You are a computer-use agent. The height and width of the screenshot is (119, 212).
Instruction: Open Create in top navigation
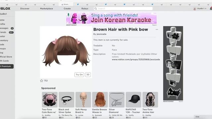[67, 9]
